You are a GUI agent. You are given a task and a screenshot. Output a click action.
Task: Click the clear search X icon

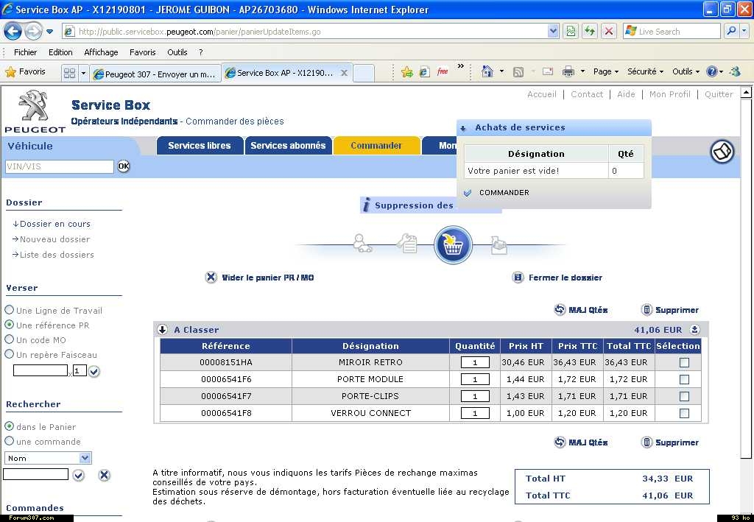click(x=105, y=475)
